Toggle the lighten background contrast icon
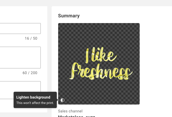Screen dimensions: 172x117 tap(62, 100)
